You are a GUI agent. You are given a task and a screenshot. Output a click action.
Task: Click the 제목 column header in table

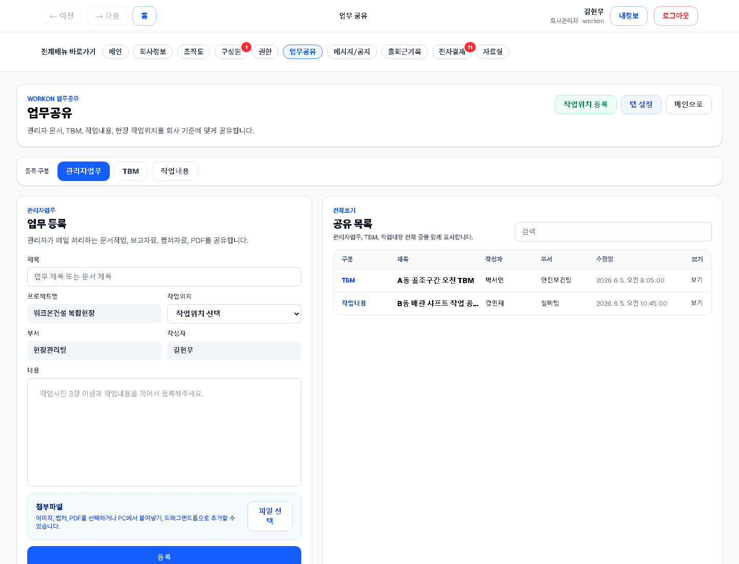pyautogui.click(x=403, y=259)
